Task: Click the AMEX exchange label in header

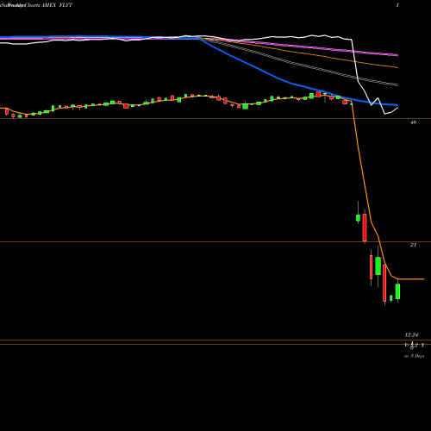Action: pos(48,5)
